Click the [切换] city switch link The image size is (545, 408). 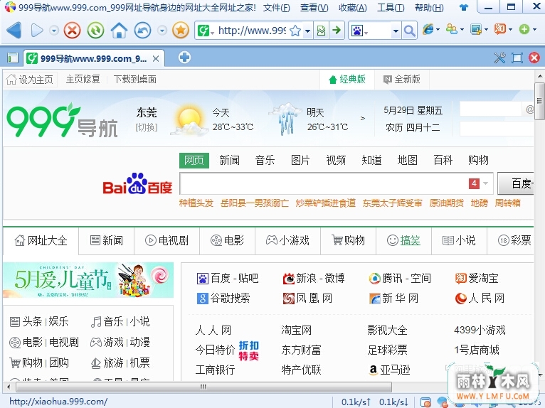point(147,127)
